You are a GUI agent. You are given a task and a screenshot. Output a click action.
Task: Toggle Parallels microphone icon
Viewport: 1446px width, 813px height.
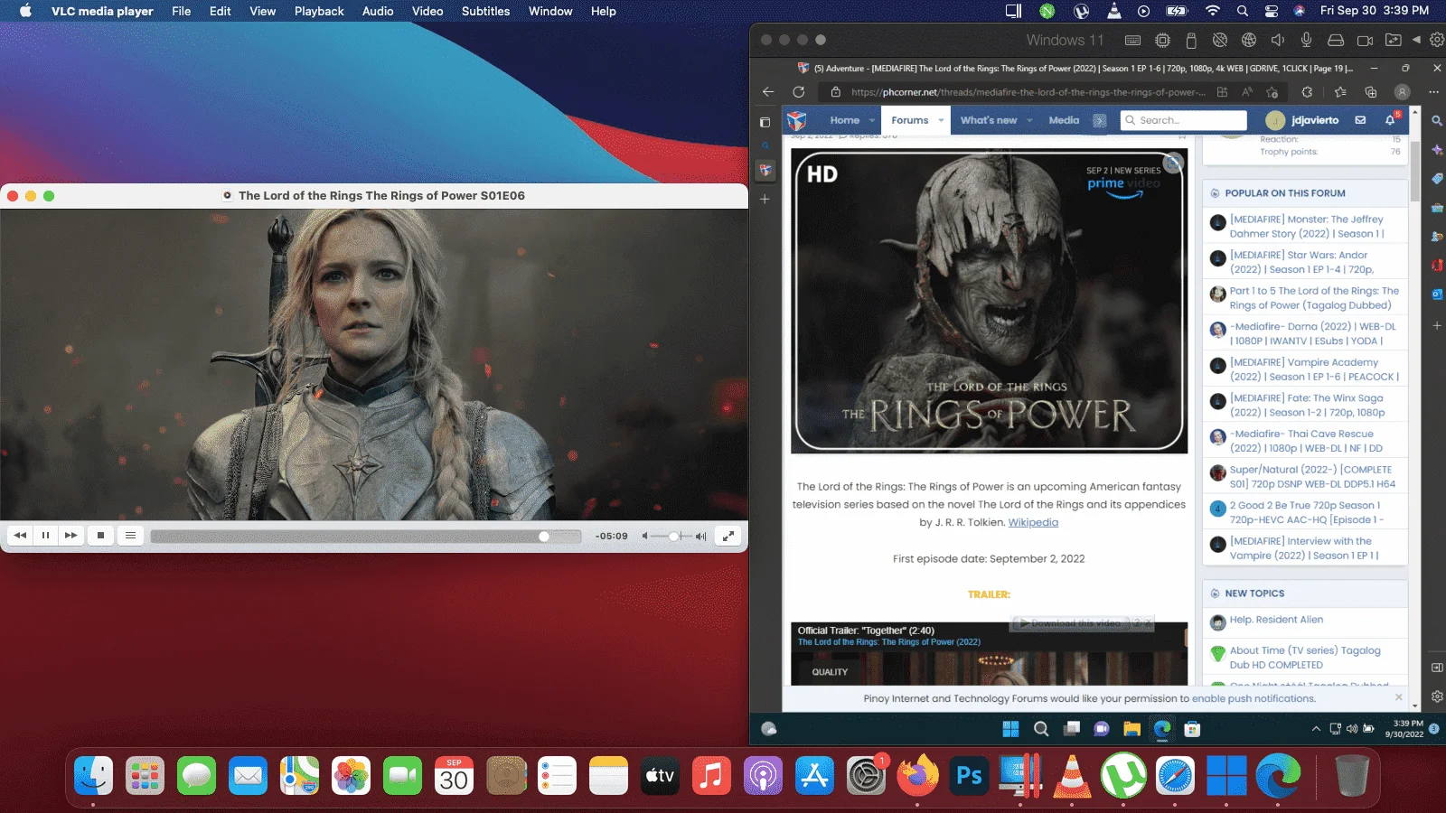[1306, 41]
